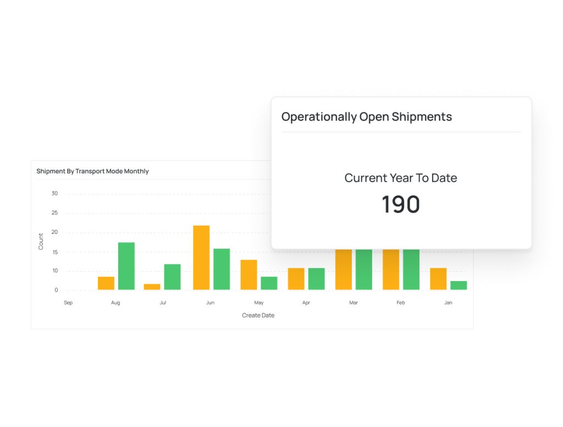Click the orange bar for April
Screen dimensions: 563x427
295,279
